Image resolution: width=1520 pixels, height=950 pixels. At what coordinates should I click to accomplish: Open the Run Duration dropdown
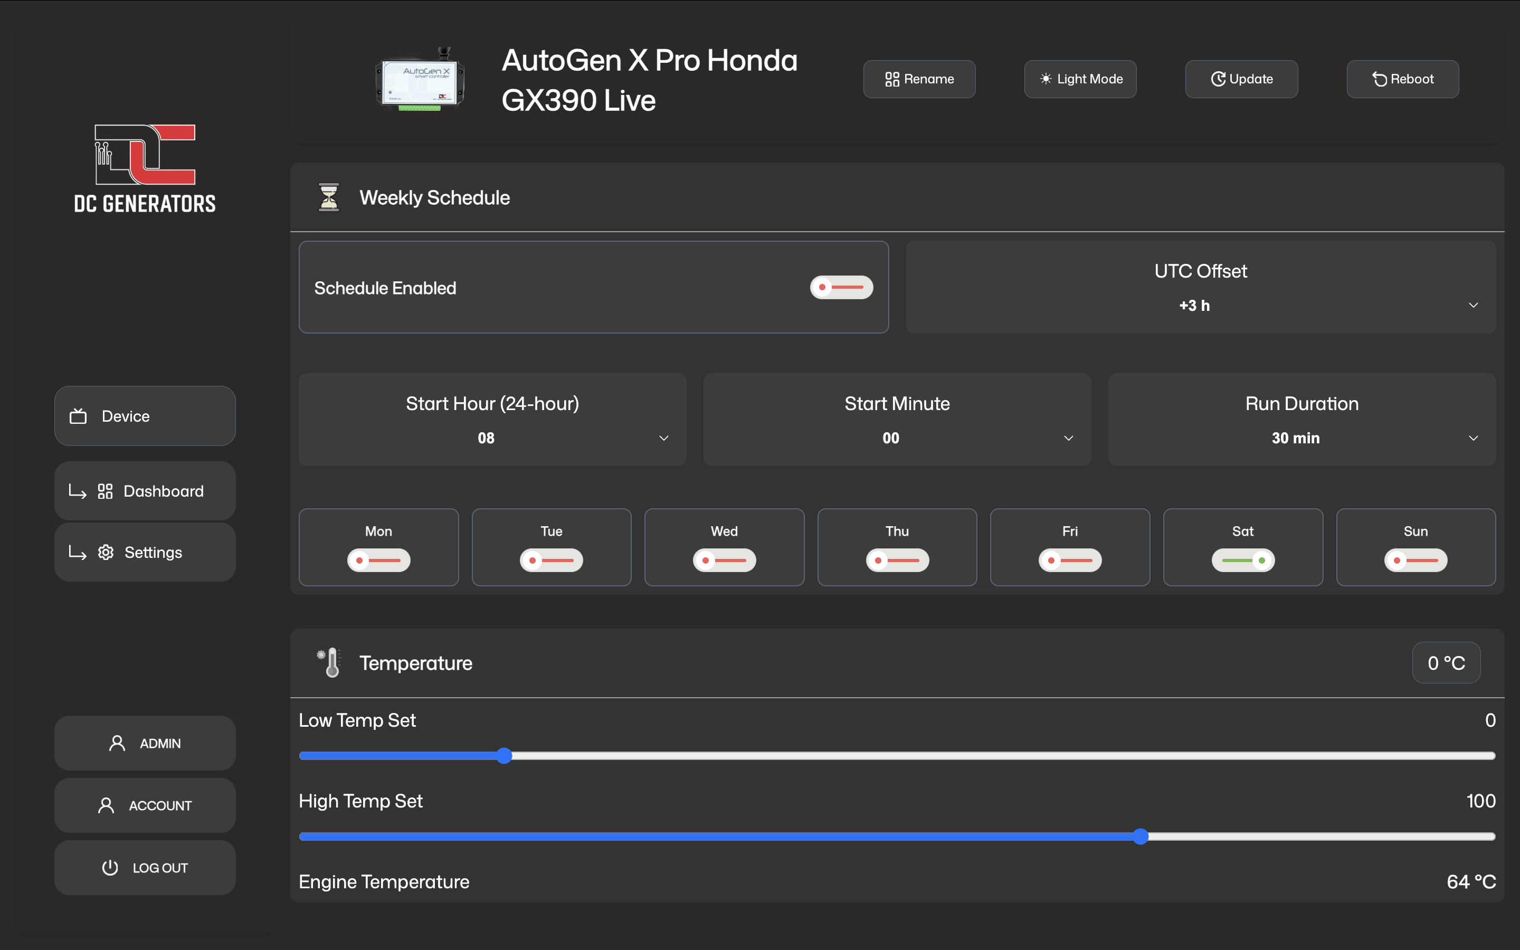(x=1301, y=420)
